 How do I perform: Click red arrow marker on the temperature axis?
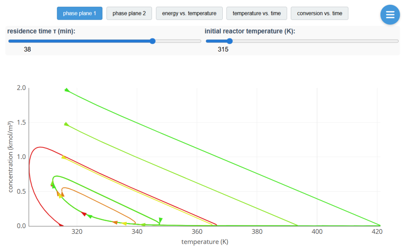pyautogui.click(x=61, y=225)
